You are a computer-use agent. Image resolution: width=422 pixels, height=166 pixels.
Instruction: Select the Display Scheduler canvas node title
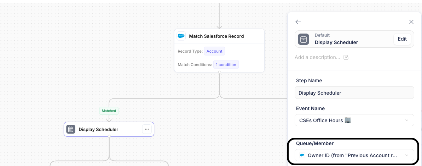(x=98, y=129)
